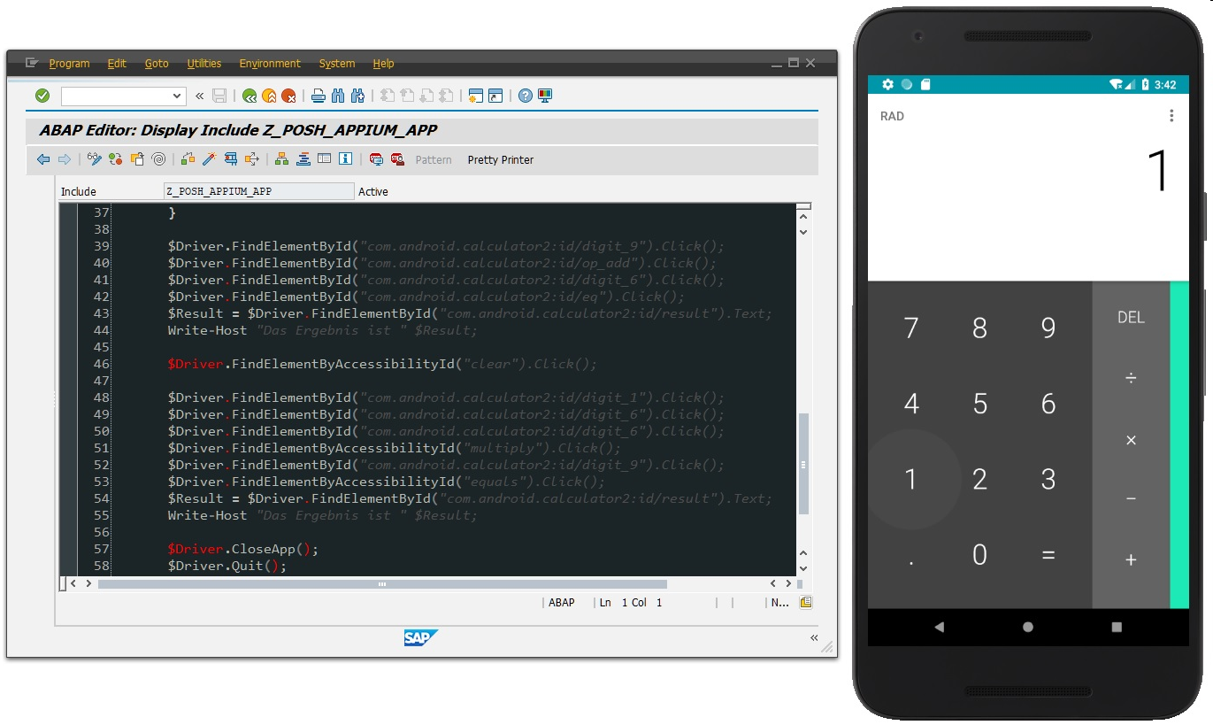
Task: Tap the Android home navigation button
Action: [x=1028, y=627]
